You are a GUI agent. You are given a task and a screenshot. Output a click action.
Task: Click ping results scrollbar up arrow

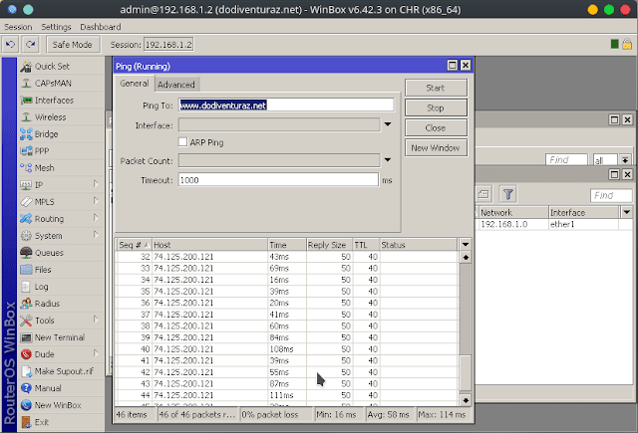[x=466, y=258]
